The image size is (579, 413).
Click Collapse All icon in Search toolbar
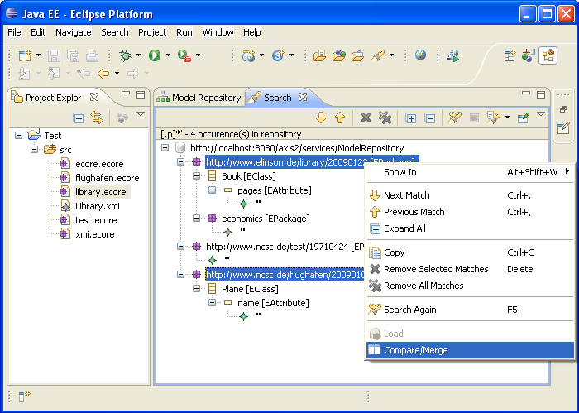pyautogui.click(x=430, y=118)
